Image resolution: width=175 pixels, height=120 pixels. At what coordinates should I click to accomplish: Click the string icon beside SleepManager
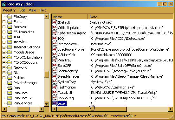tap(55, 76)
